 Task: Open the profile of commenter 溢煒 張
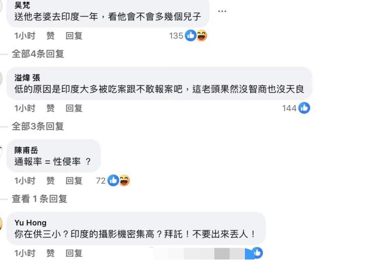click(x=27, y=78)
